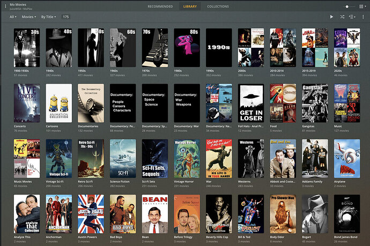Open the Addams Family collection poster
Viewport: 370px width, 246px height.
tap(315, 159)
